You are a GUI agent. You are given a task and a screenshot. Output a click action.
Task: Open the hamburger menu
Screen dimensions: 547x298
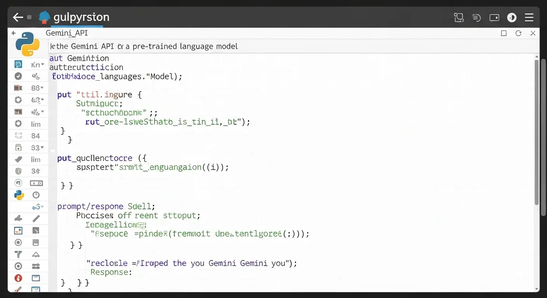coord(529,17)
